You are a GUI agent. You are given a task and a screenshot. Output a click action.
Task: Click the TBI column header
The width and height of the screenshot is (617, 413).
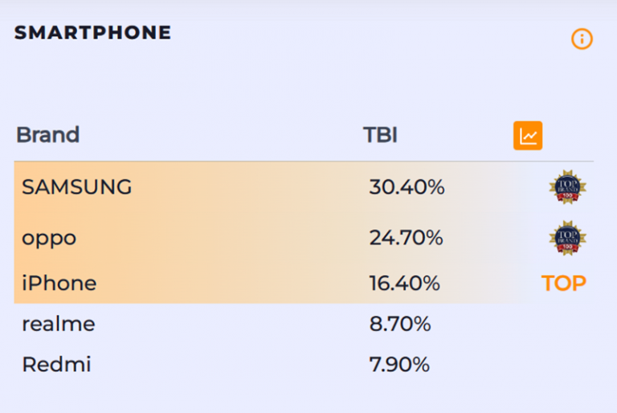[380, 135]
